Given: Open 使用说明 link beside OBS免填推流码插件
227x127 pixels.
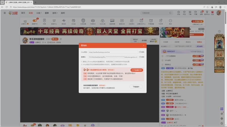Looking at the screenshot, I should point(102,86).
